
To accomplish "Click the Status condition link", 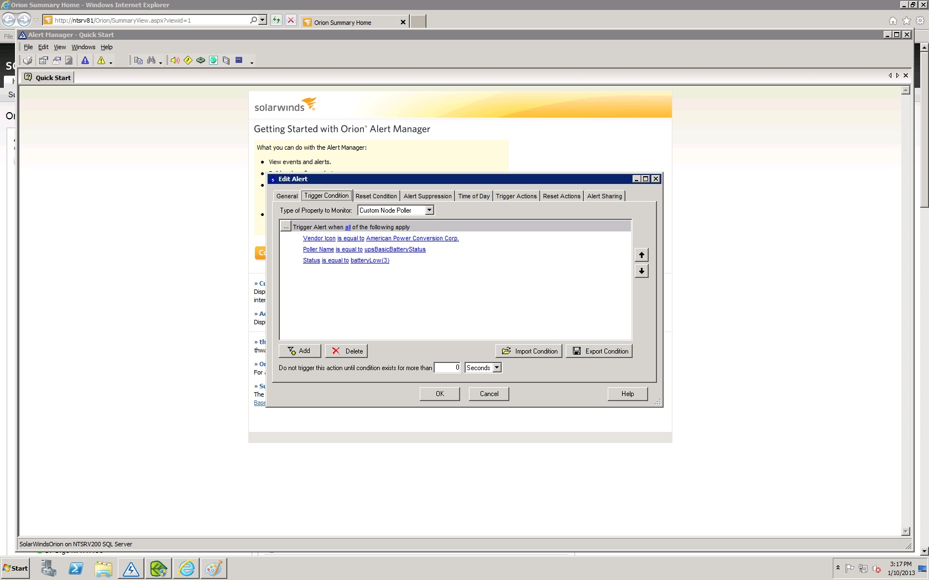I will (311, 260).
